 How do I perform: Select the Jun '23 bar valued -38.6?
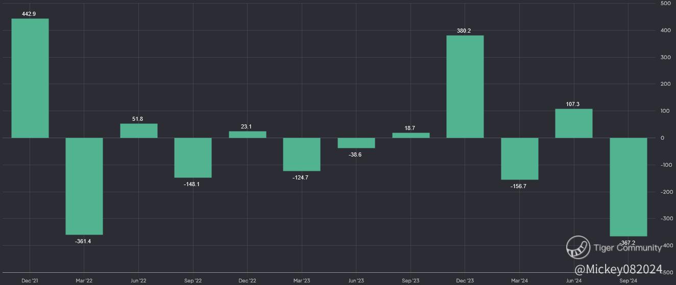(x=356, y=143)
